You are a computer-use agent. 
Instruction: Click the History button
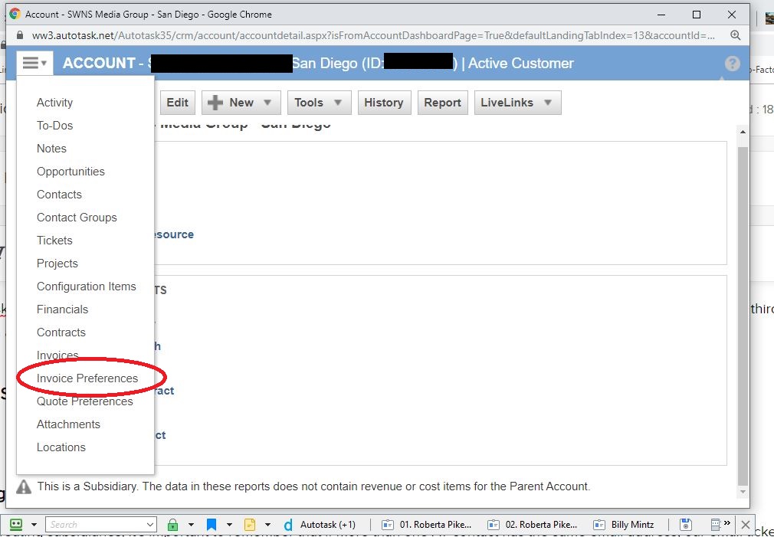point(383,103)
